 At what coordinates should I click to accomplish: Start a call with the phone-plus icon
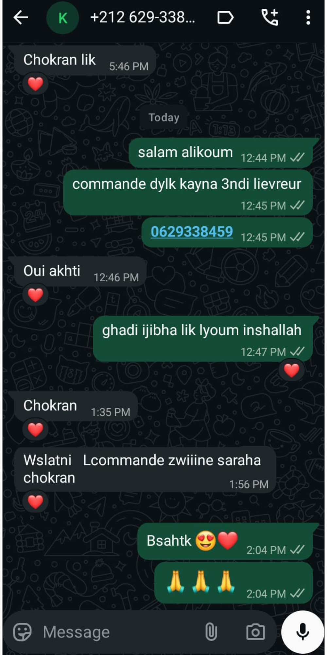point(270,17)
